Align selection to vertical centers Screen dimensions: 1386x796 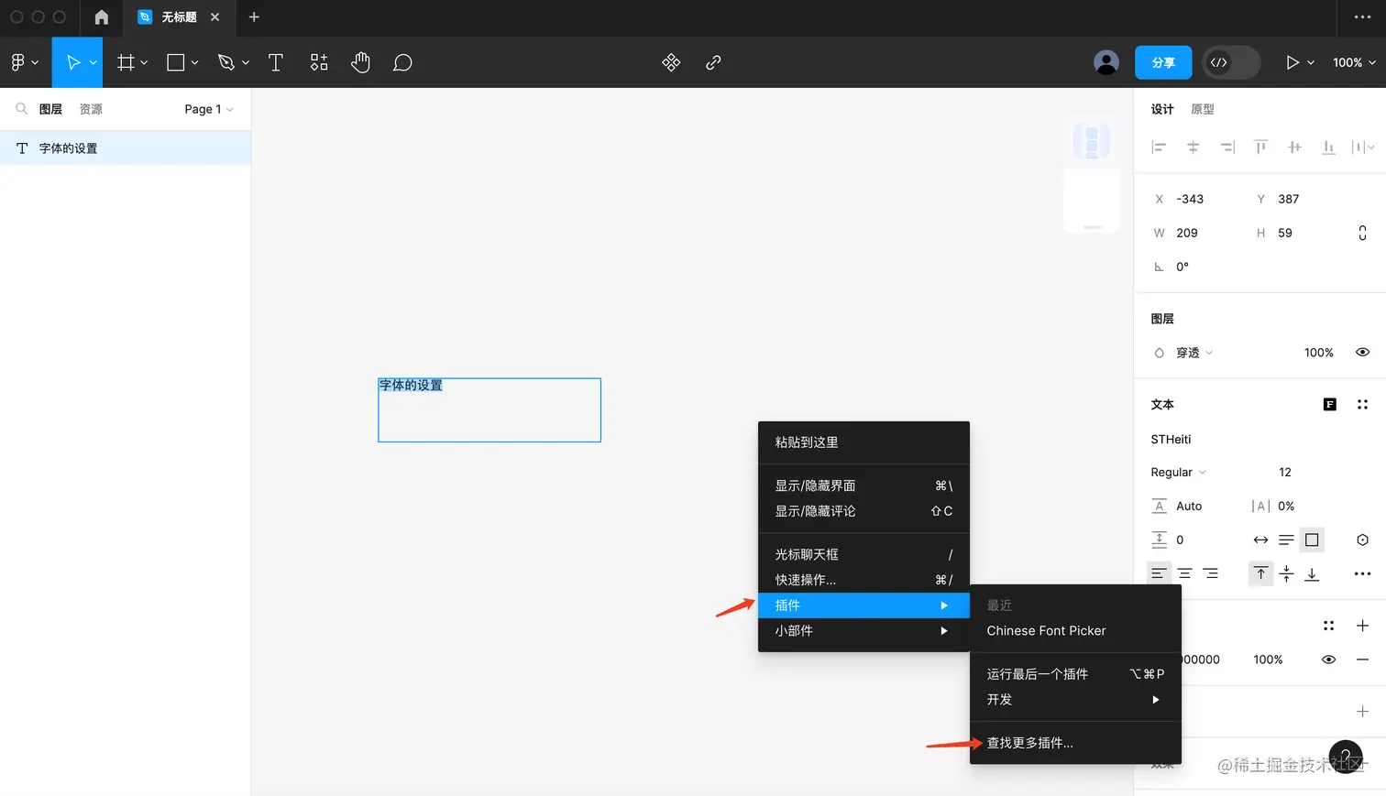(x=1294, y=147)
